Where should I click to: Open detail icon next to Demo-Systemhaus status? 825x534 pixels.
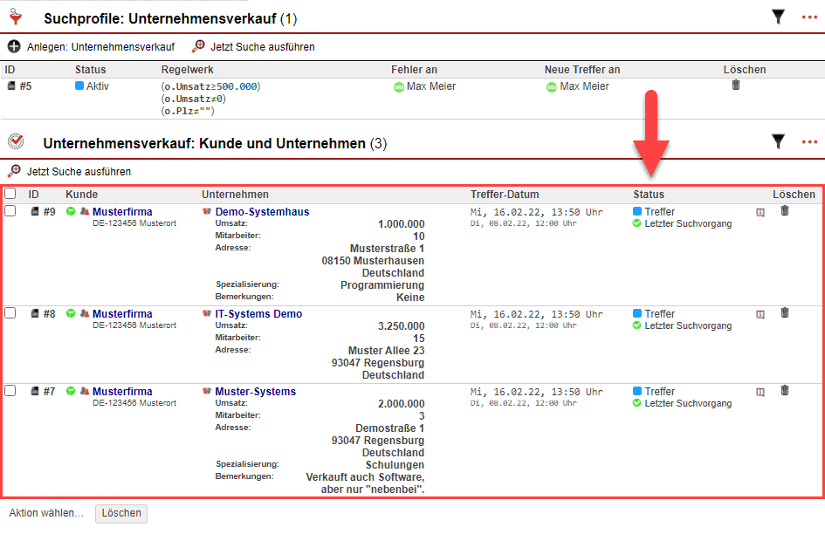coord(760,212)
